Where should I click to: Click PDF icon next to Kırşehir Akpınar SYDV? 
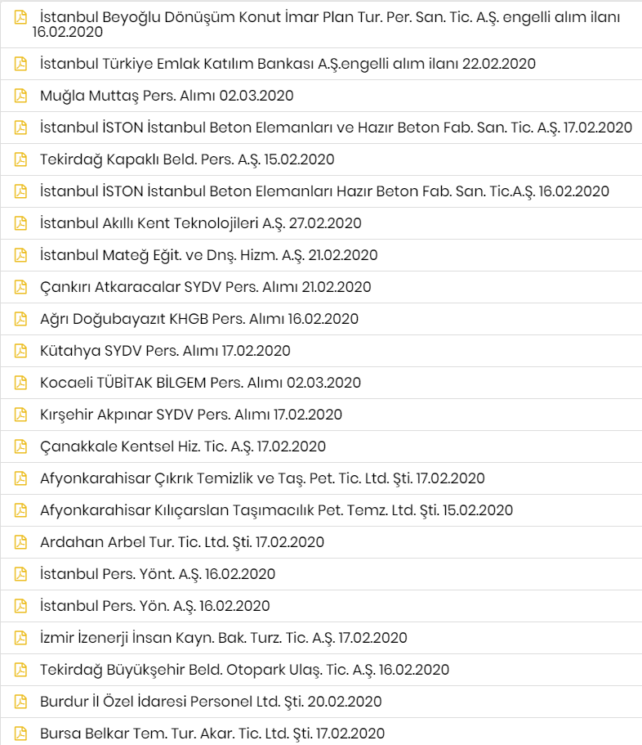(20, 415)
